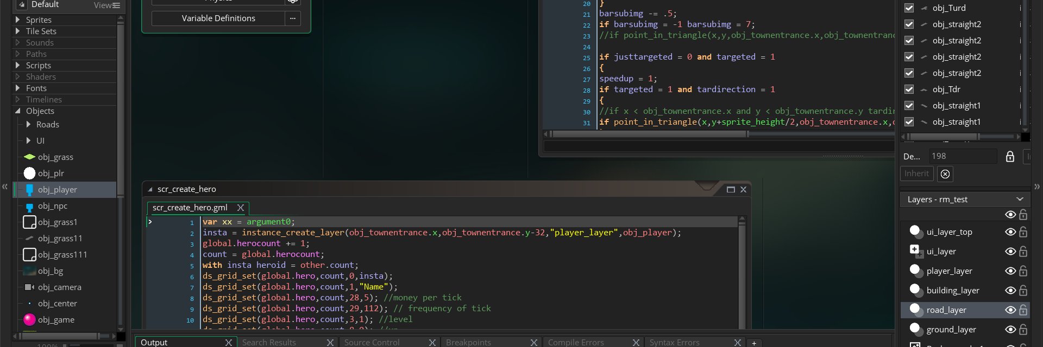Screen dimensions: 1043x347
Task: Hide the ui_layer_top layer
Action: tap(1010, 232)
